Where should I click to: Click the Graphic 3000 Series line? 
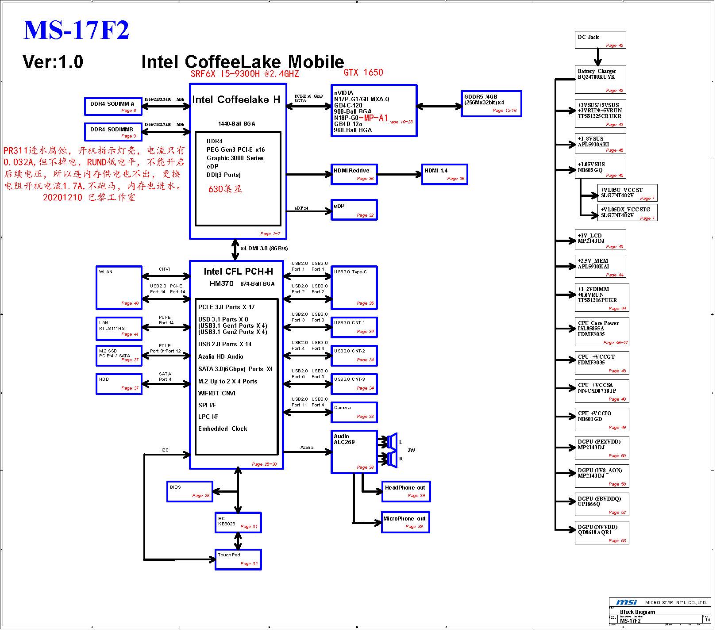pos(235,158)
